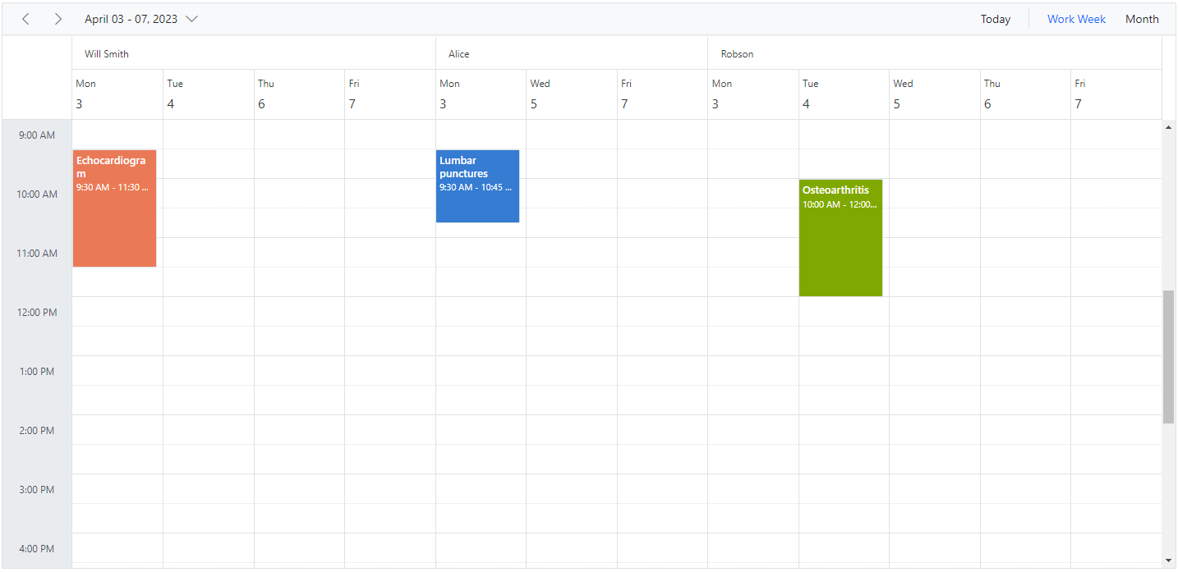Select Wed 5 under Robson
This screenshot has width=1178, height=572.
point(935,94)
